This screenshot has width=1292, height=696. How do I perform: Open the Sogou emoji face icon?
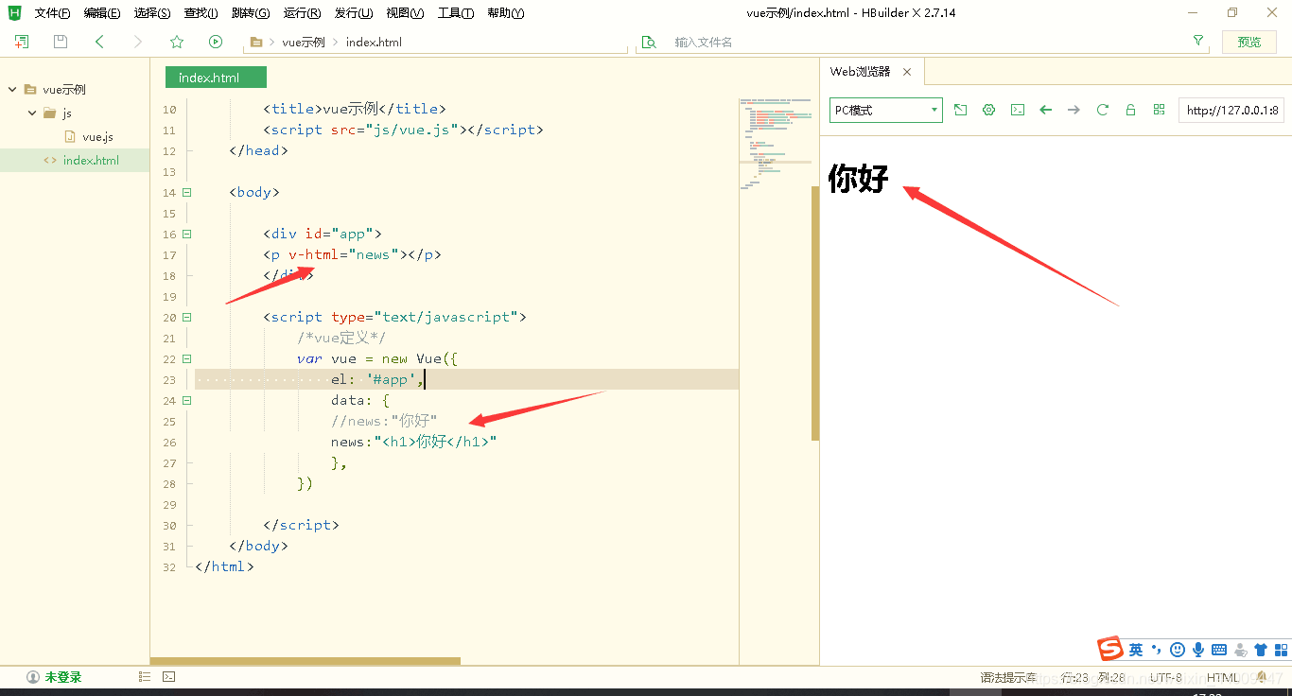click(x=1178, y=650)
